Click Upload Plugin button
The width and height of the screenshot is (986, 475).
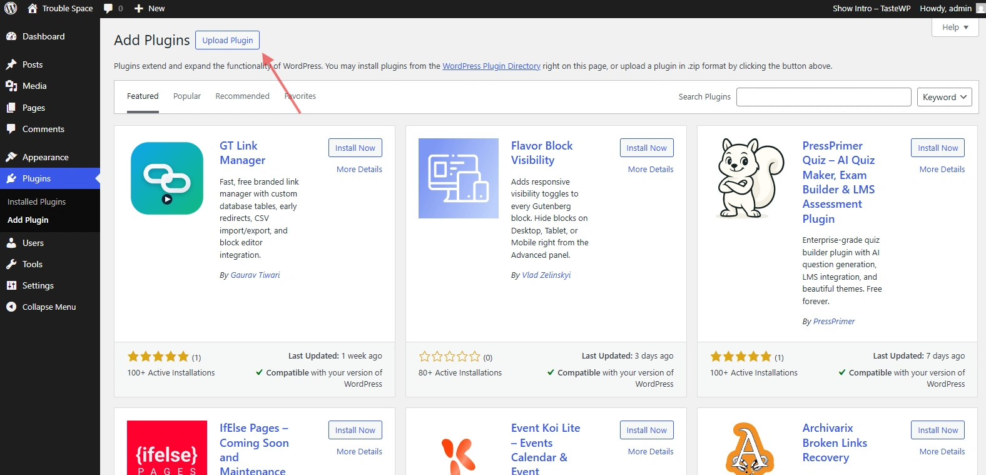(227, 40)
